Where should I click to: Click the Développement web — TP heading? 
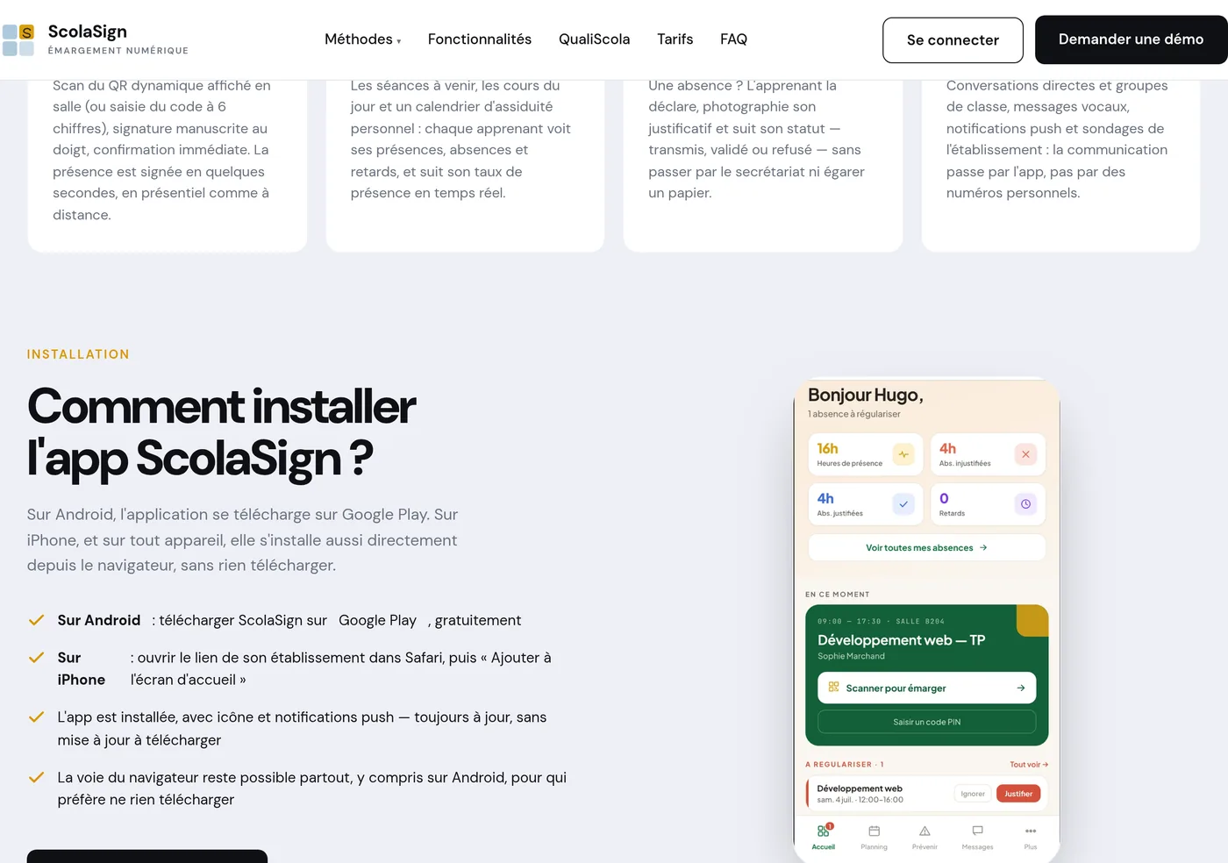[901, 640]
